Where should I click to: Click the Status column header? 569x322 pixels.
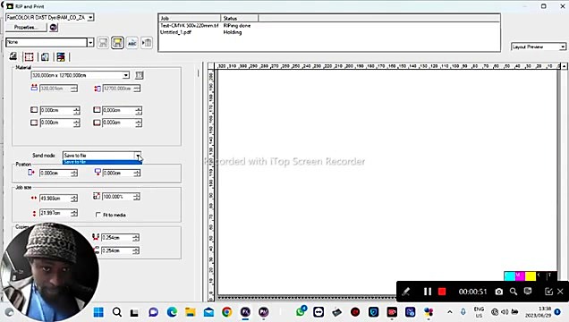[x=240, y=18]
